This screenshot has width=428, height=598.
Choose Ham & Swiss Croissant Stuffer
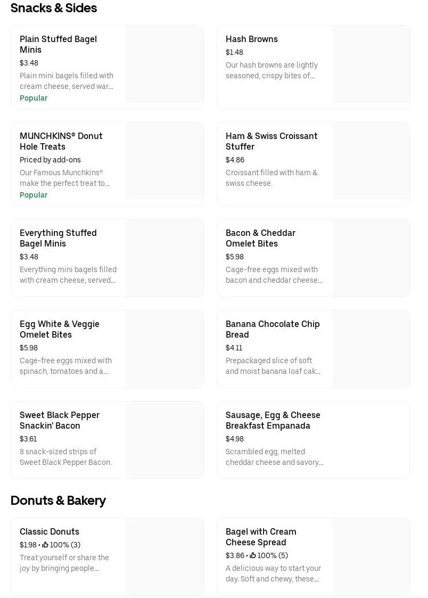271,141
